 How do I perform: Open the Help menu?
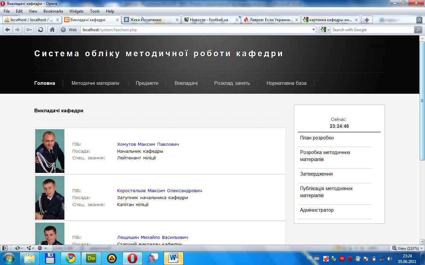click(x=110, y=11)
